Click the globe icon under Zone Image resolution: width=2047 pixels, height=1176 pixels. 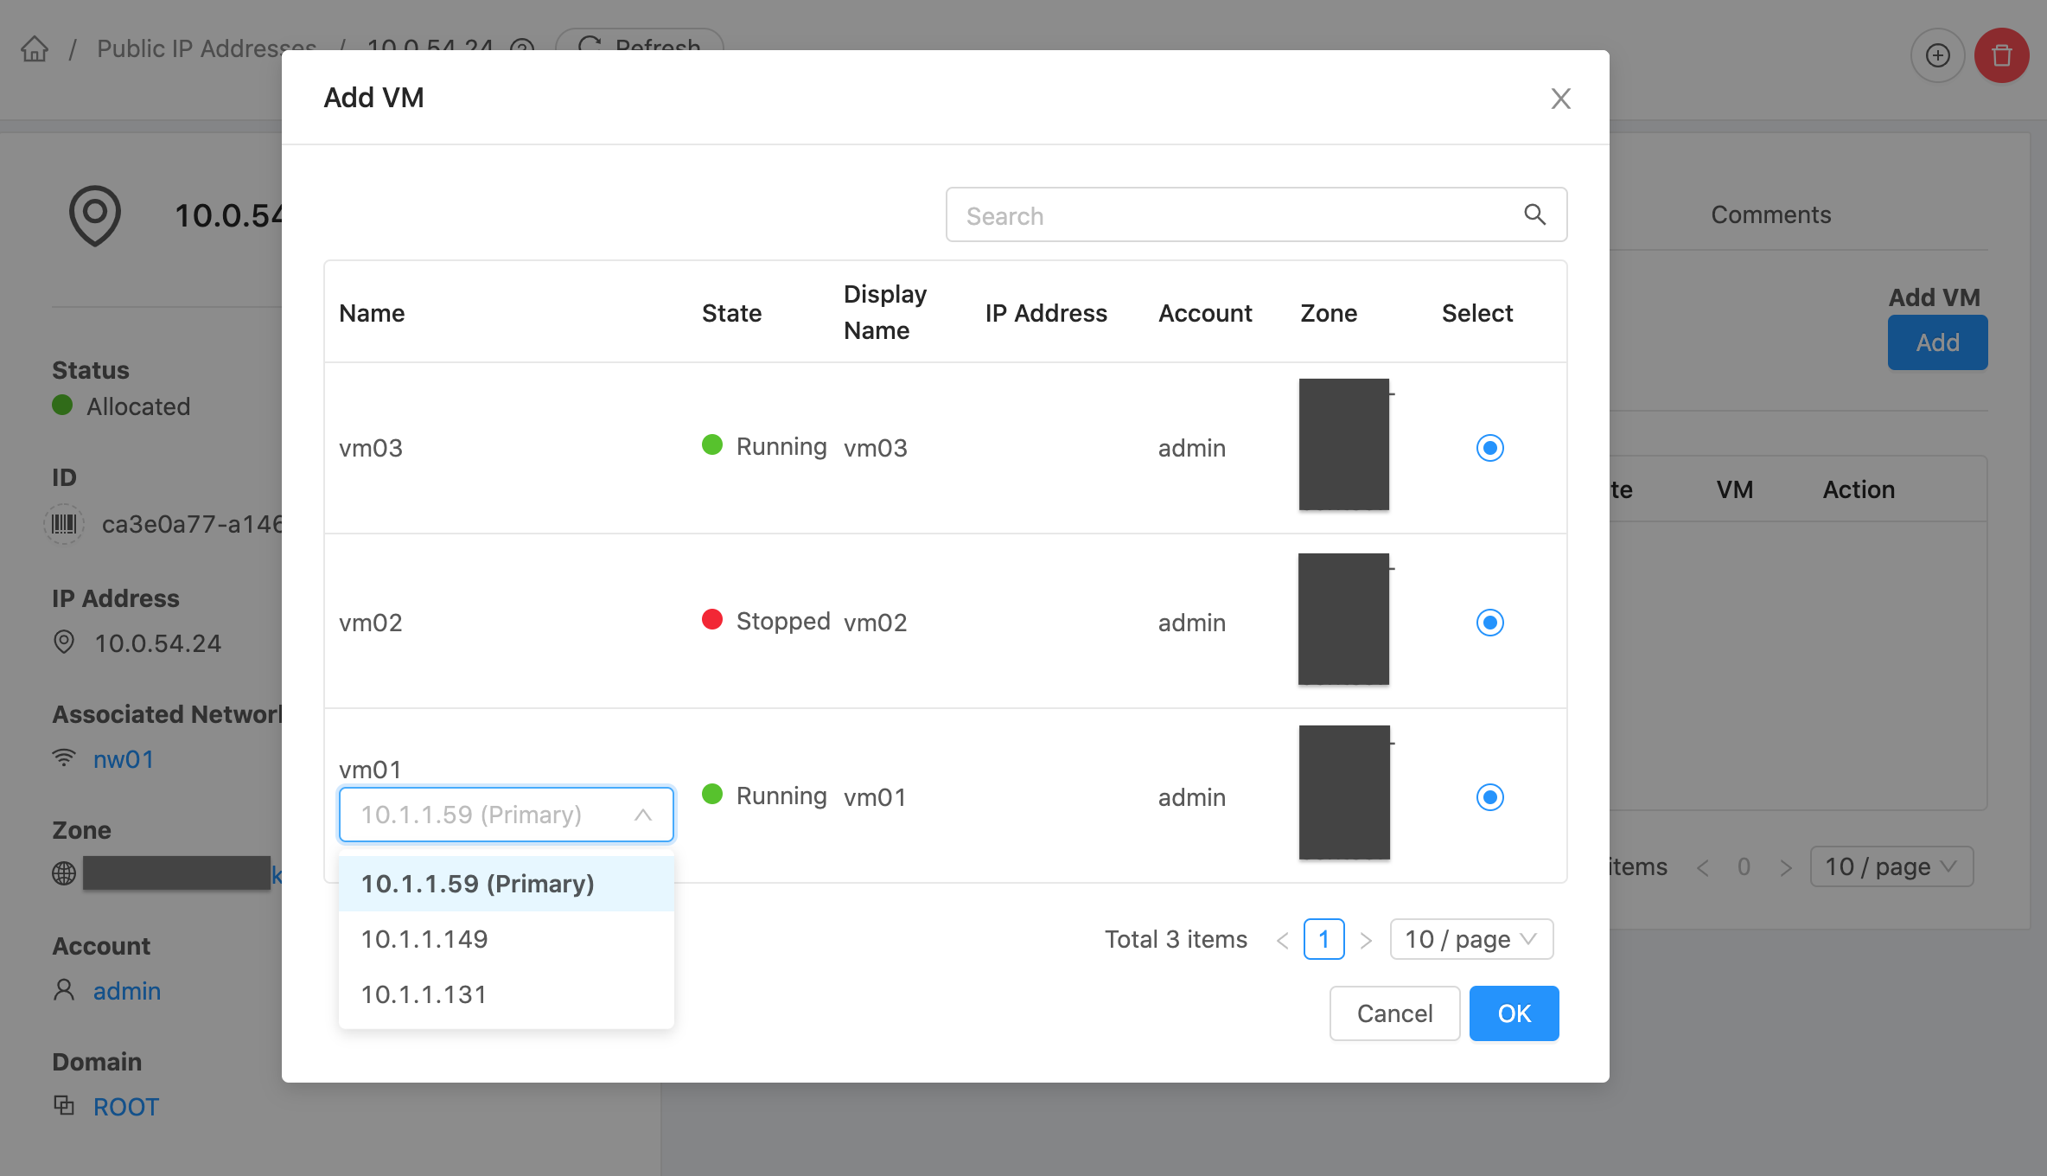tap(62, 873)
